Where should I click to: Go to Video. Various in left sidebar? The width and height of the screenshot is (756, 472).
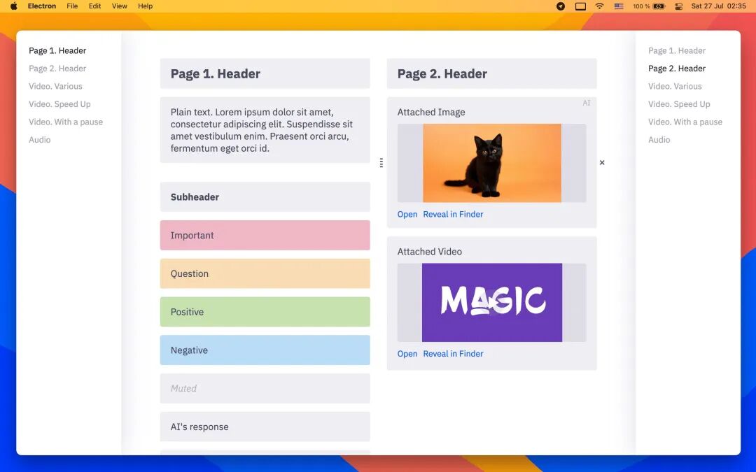55,86
